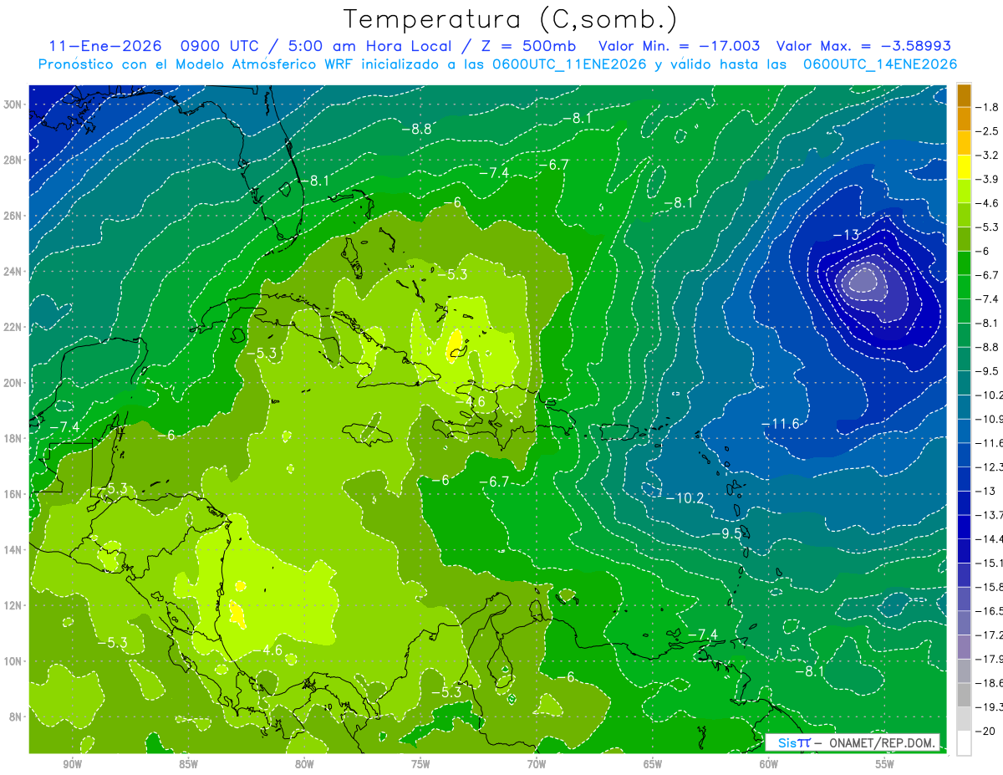Click the -3.9 colorbar legend value
The image size is (1003, 775).
point(990,179)
